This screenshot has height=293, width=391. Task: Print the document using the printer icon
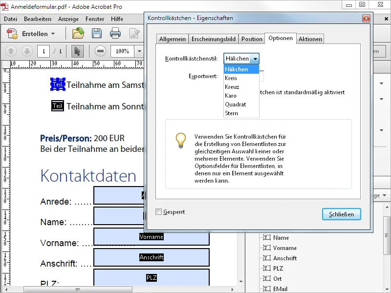click(x=115, y=33)
